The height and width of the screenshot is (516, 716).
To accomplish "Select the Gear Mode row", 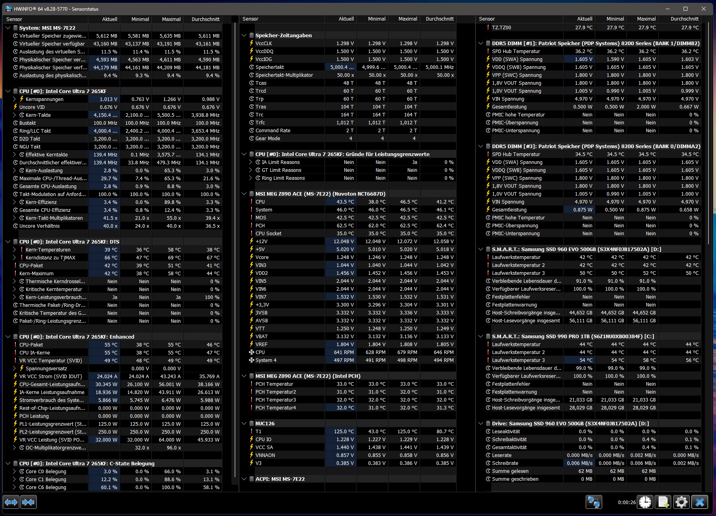I will pos(349,139).
